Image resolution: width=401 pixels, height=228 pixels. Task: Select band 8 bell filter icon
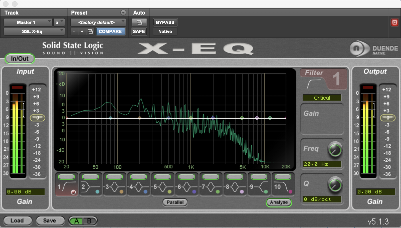click(x=235, y=187)
